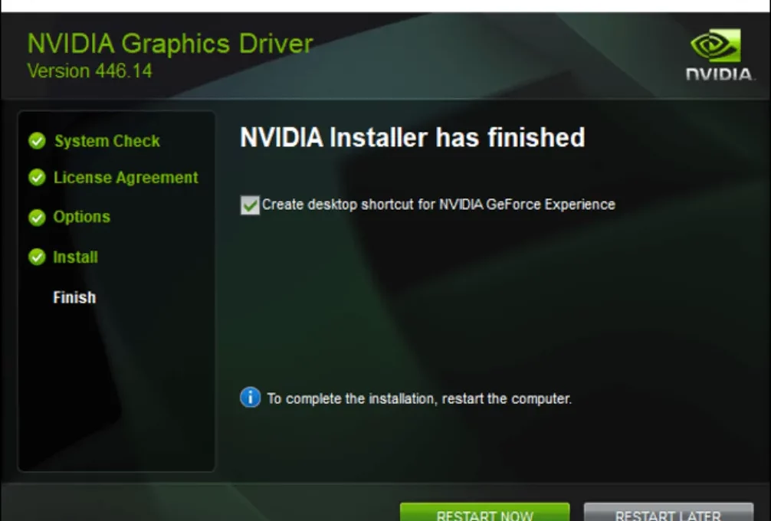
Task: Click the green checkmark beside Install
Action: pyautogui.click(x=37, y=257)
